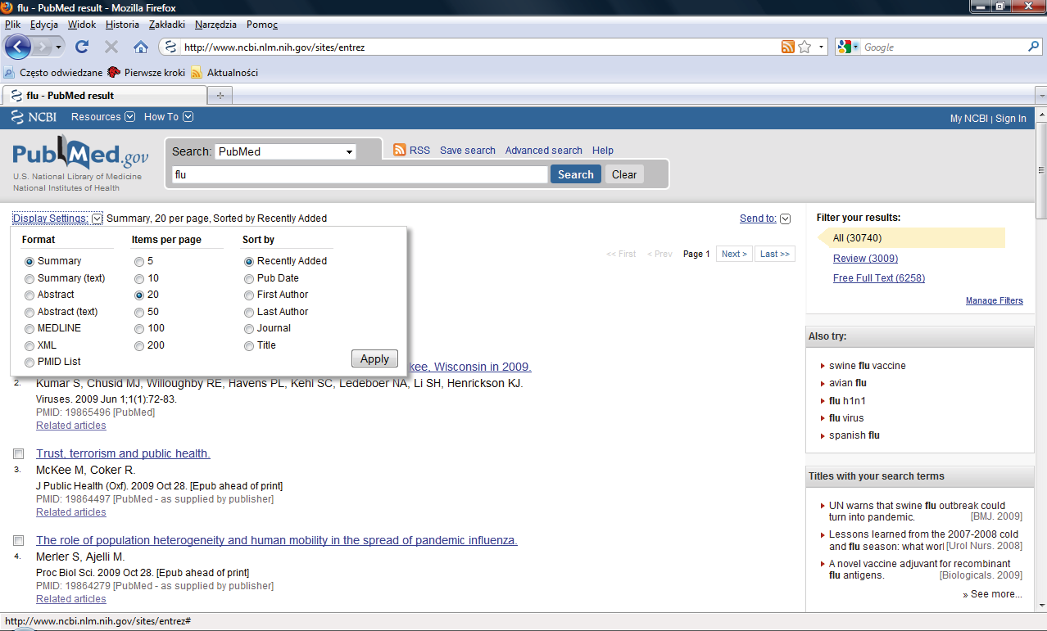Open the address bar history dropdown
This screenshot has height=631, width=1047.
822,47
